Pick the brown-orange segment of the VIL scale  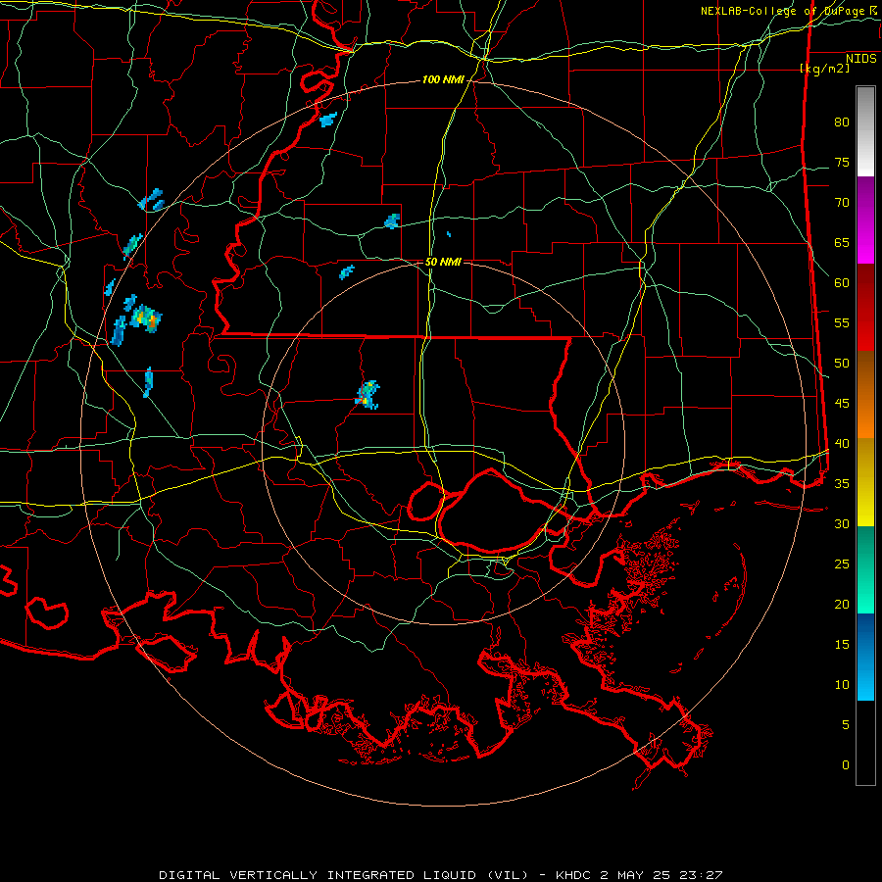[865, 395]
